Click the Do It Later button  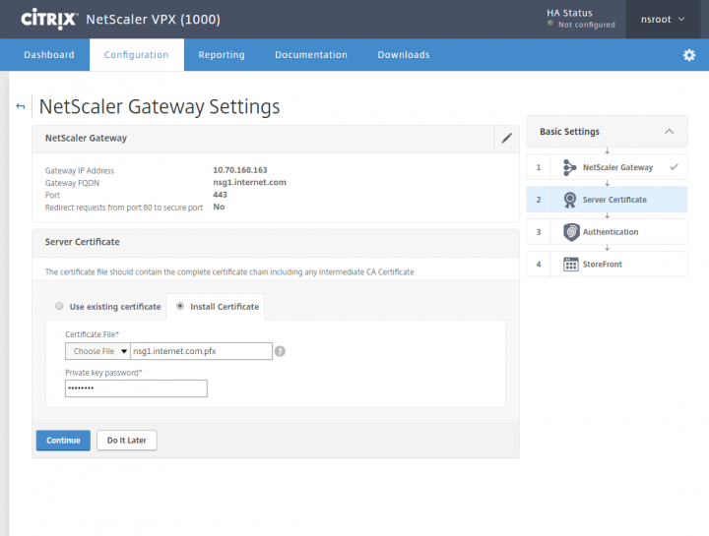[126, 441]
